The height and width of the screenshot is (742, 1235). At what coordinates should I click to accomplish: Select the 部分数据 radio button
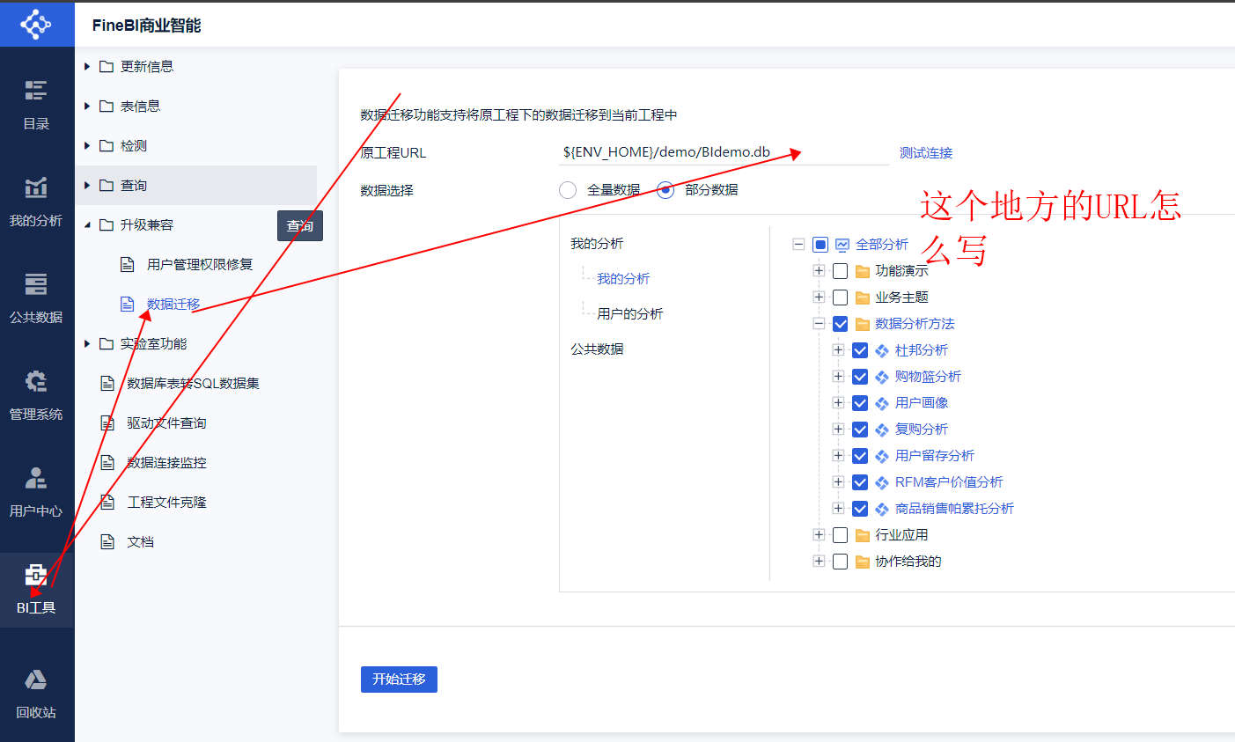(665, 190)
